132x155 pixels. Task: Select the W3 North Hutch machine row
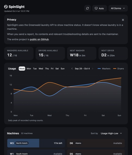pos(36,143)
